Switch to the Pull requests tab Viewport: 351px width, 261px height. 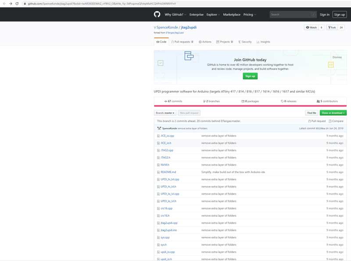pos(182,42)
